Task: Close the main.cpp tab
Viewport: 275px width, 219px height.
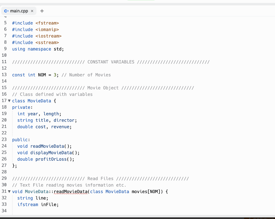Action: [32, 11]
